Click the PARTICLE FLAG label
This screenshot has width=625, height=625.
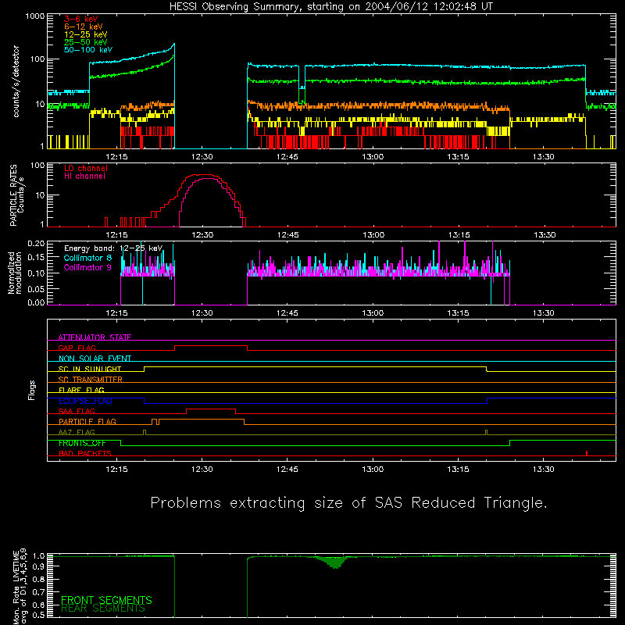pyautogui.click(x=87, y=421)
